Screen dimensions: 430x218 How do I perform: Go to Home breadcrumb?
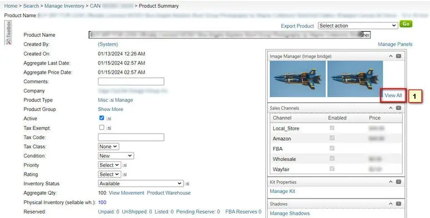pyautogui.click(x=11, y=6)
